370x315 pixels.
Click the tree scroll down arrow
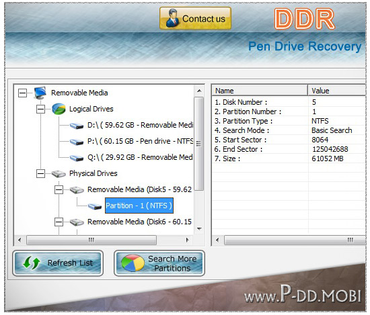(199, 229)
